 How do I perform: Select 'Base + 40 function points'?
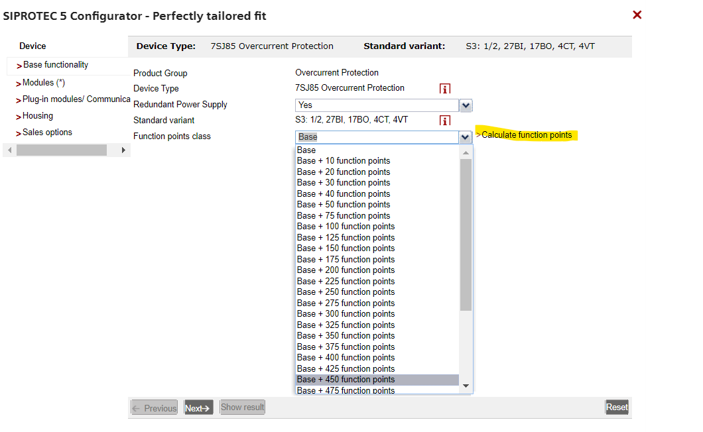(377, 194)
